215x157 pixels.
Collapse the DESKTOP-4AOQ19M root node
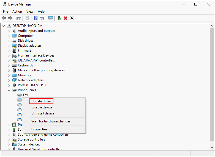click(x=4, y=26)
